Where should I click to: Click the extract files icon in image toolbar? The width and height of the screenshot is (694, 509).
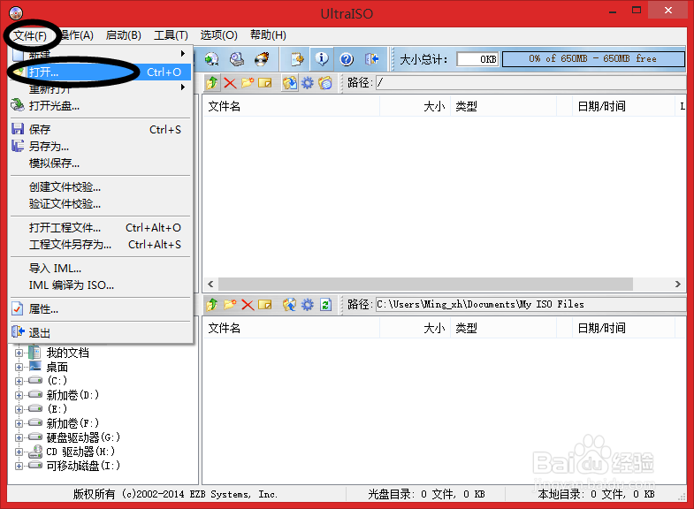pos(290,83)
